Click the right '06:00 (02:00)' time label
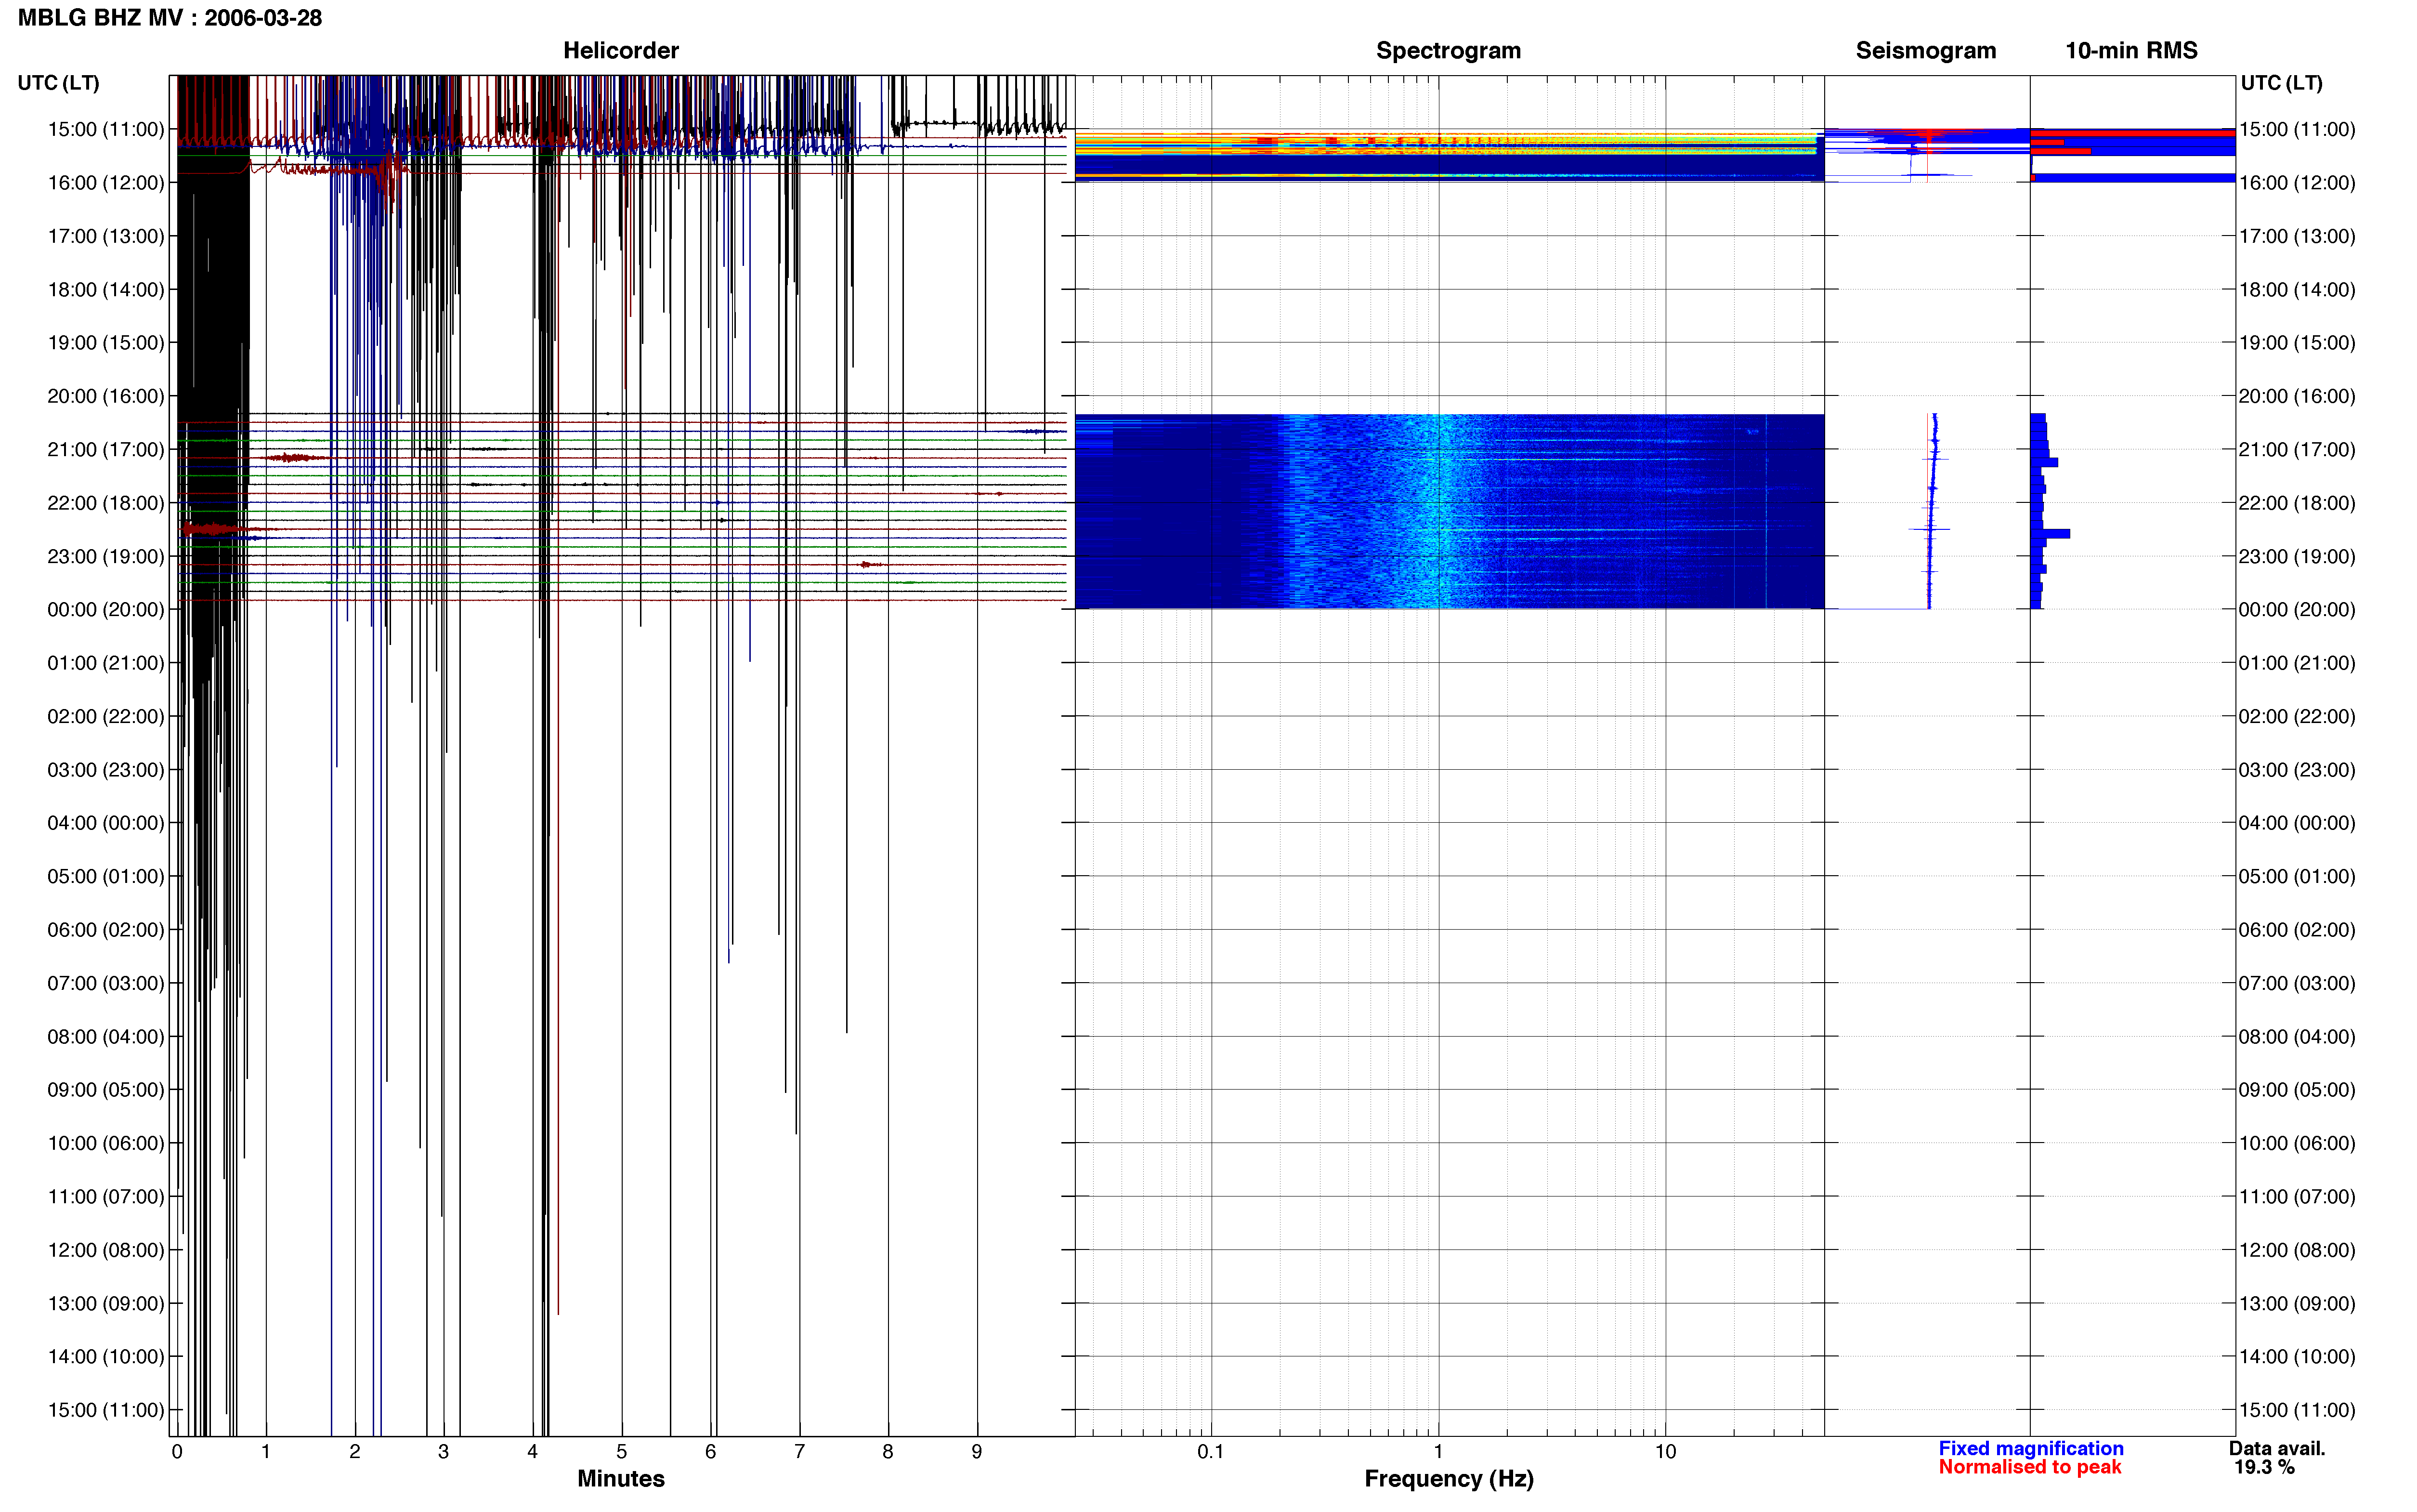2417x1512 pixels. [x=2297, y=930]
